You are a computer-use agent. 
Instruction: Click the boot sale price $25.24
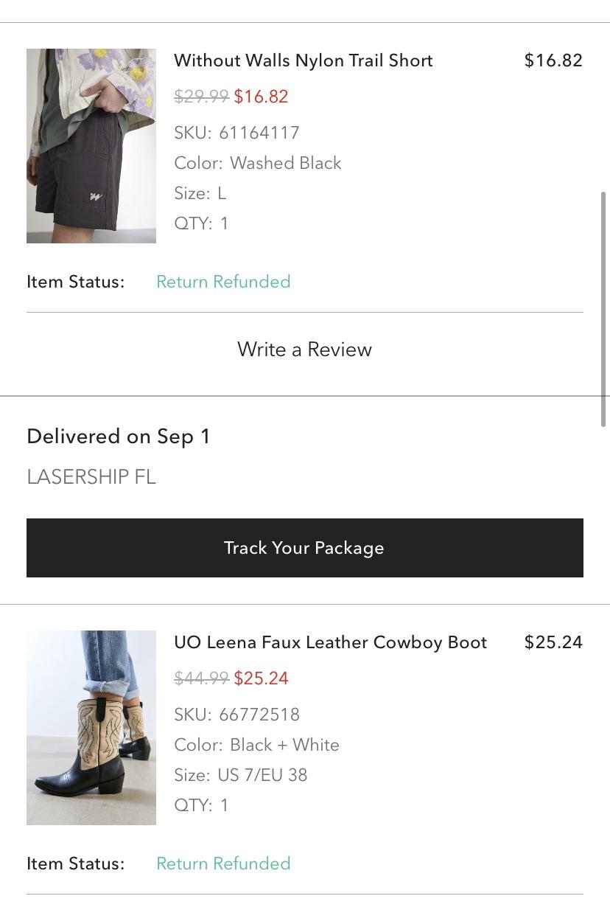tap(262, 678)
